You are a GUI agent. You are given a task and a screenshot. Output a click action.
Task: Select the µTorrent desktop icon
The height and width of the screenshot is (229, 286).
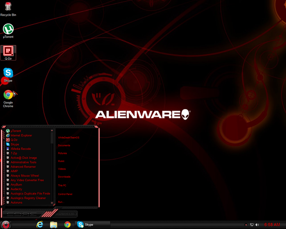[x=8, y=31]
